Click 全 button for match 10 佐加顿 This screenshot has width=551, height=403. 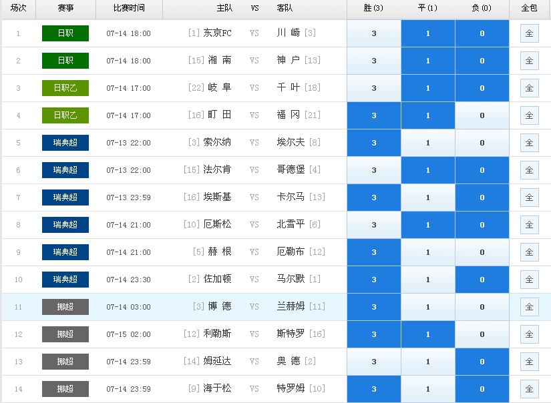[x=529, y=280]
